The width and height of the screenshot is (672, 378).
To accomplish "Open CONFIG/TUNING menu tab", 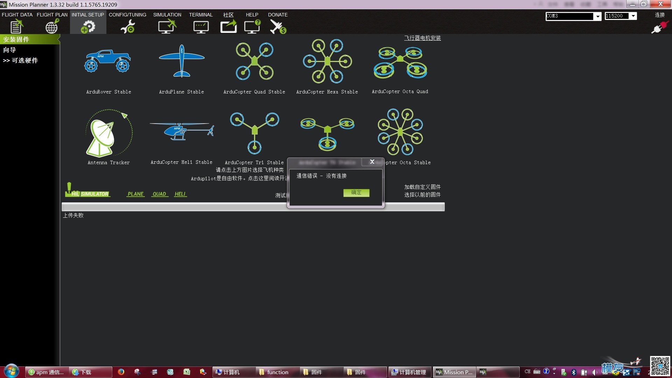I will (128, 15).
